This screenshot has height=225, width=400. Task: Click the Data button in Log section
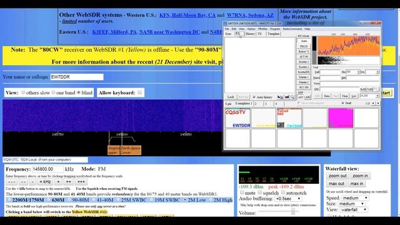pyautogui.click(x=326, y=96)
